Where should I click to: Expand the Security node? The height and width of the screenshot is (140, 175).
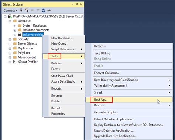tap(10, 39)
